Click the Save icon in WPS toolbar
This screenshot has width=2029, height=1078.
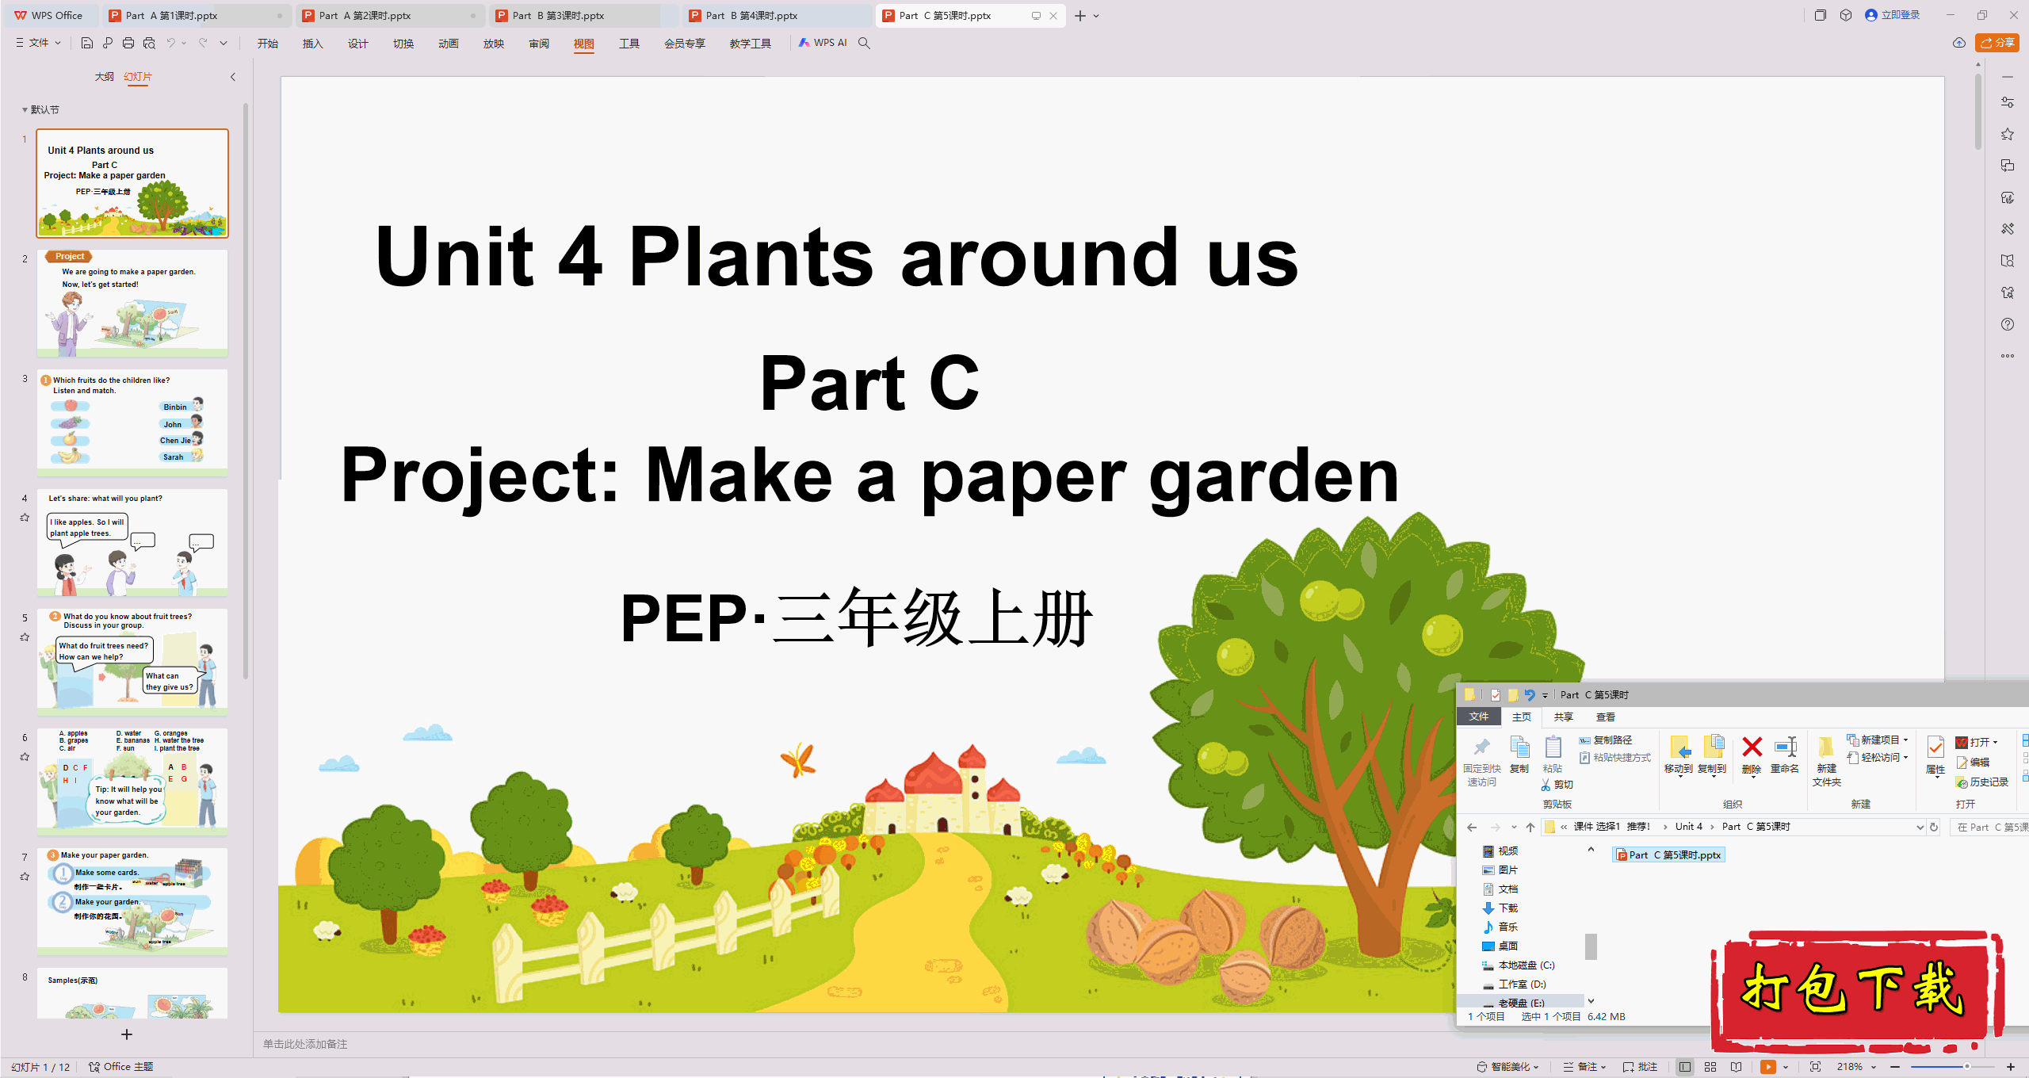coord(87,43)
